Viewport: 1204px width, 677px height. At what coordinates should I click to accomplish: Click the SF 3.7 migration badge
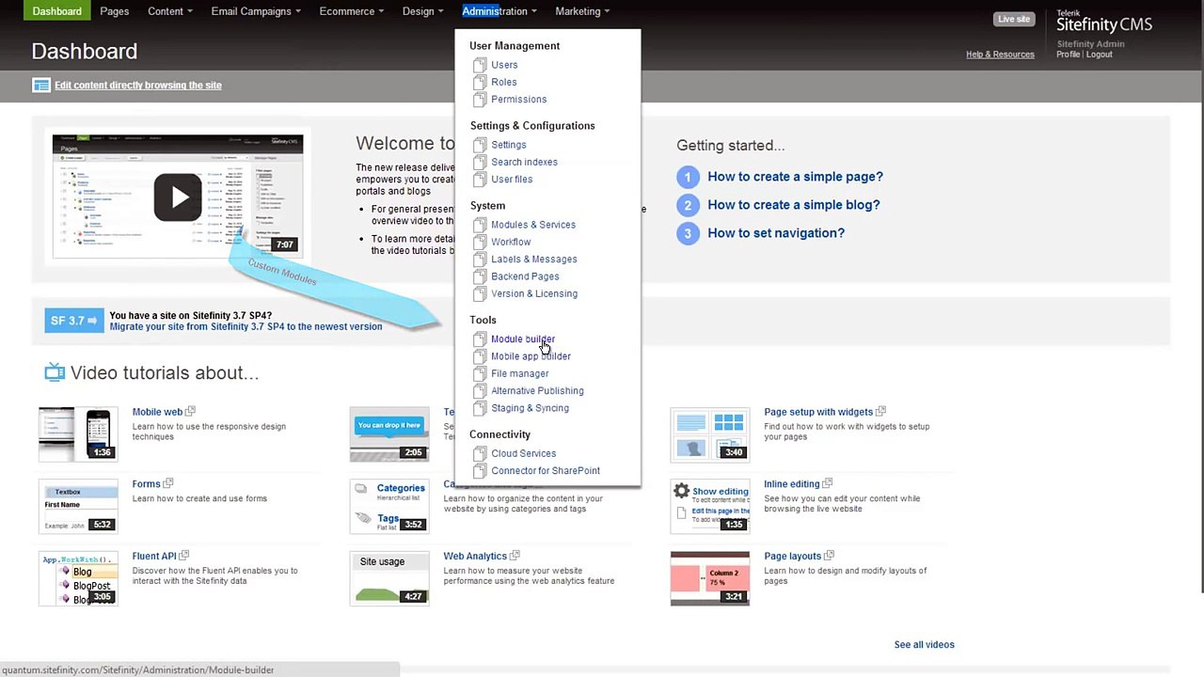[73, 321]
